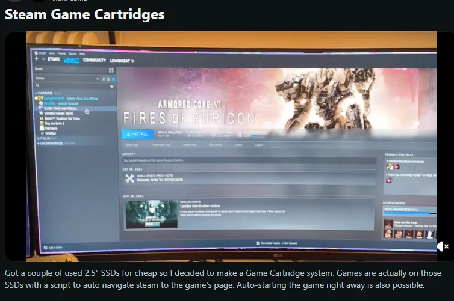
Task: Open the second friend avatar who played previously
Action: click(x=396, y=166)
